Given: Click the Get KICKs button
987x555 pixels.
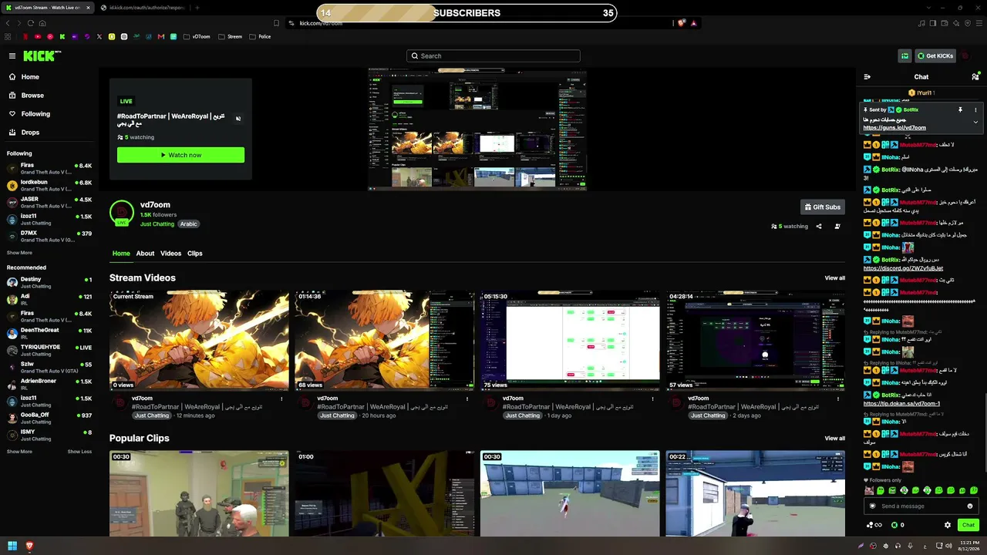Looking at the screenshot, I should tap(935, 56).
